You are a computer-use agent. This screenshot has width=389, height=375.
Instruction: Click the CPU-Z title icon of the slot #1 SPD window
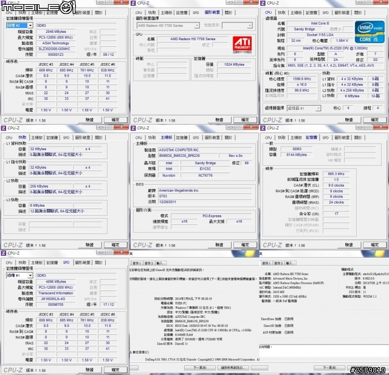[x=4, y=253]
